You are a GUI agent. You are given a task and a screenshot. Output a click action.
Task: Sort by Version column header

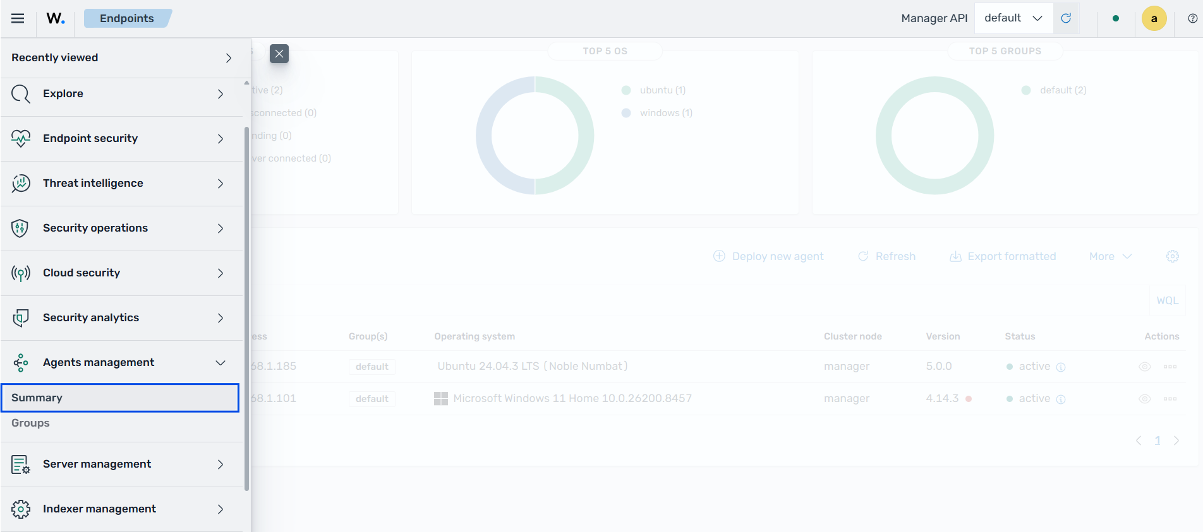pos(943,336)
